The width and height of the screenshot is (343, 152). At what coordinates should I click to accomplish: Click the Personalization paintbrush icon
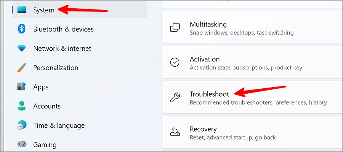tap(22, 67)
